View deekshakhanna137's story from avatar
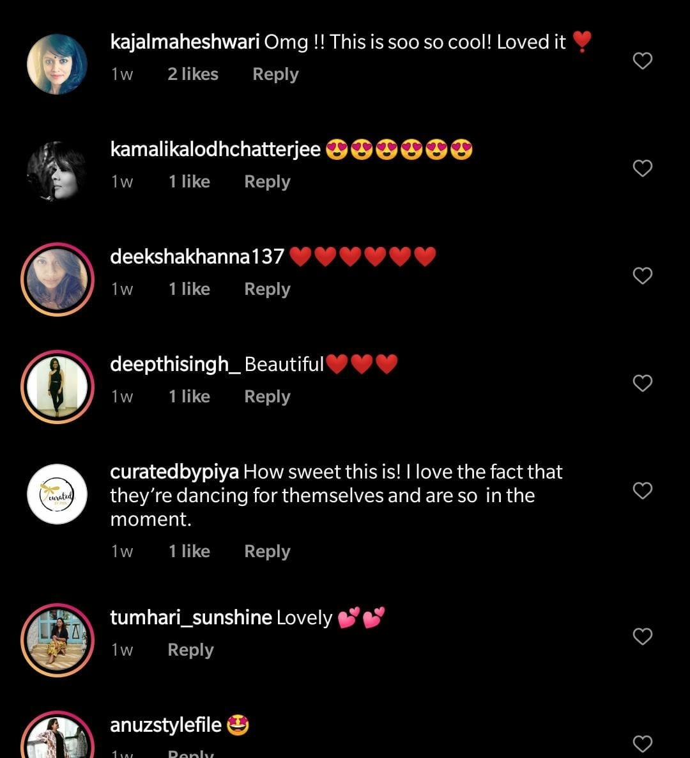Screen dimensions: 690x758 pos(57,279)
